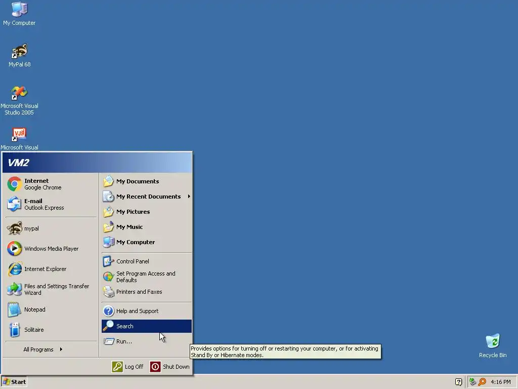This screenshot has width=518, height=389.
Task: Open Outlook Express E-mail entry
Action: point(51,205)
